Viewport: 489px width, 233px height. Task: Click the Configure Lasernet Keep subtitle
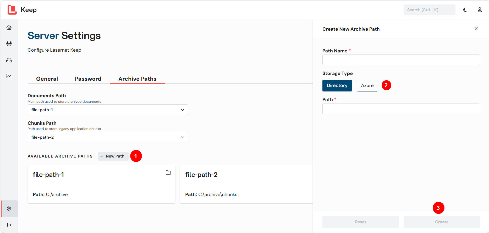(x=54, y=50)
